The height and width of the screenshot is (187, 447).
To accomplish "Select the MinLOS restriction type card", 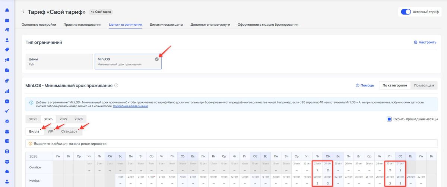I will click(x=128, y=61).
